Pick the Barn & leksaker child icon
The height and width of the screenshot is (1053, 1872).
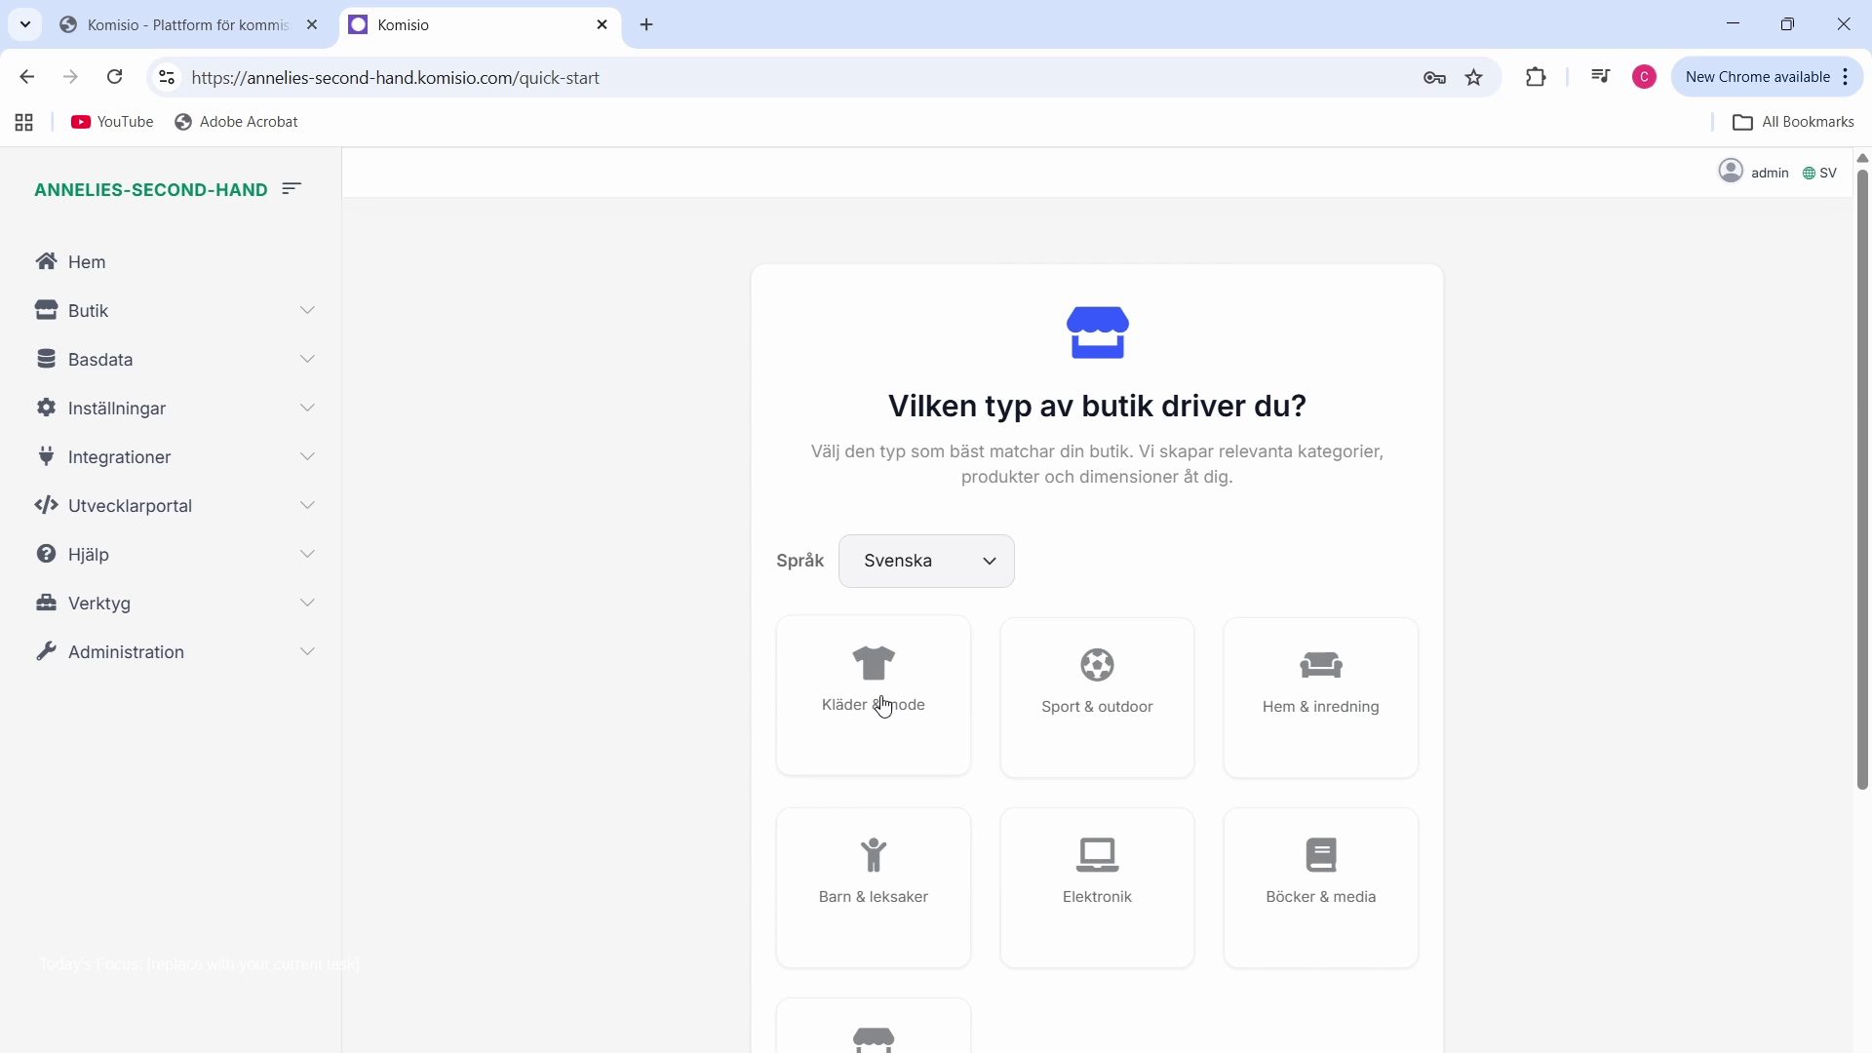[874, 855]
